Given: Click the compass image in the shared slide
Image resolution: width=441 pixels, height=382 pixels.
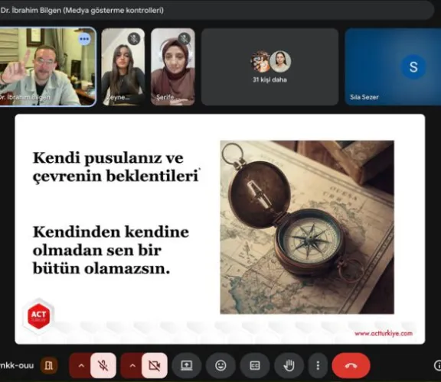Looking at the screenshot, I should [x=307, y=227].
